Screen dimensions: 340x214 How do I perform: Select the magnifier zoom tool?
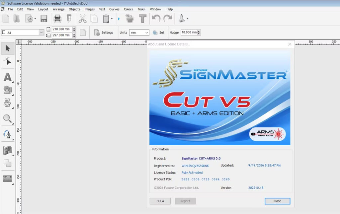pos(8,119)
